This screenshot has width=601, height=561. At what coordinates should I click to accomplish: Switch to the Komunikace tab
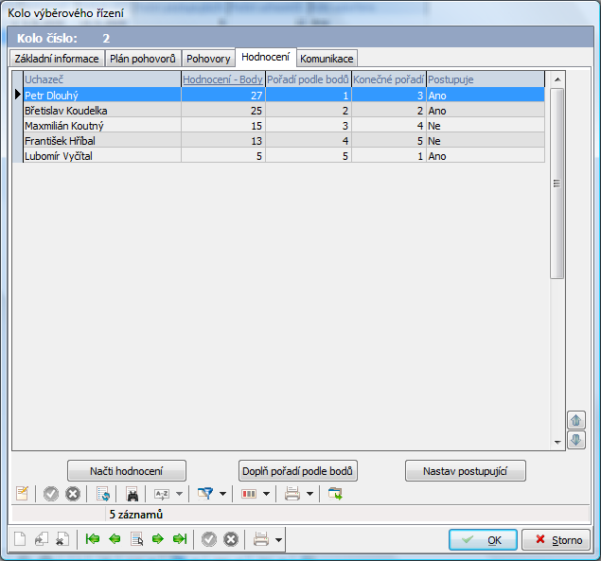pyautogui.click(x=327, y=59)
